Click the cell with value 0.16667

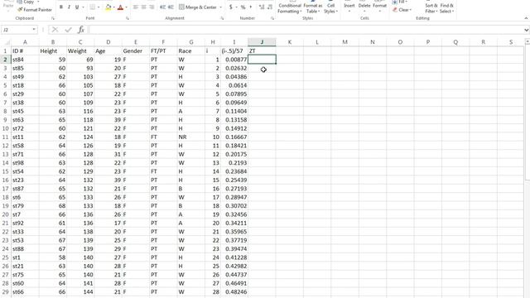click(234, 137)
